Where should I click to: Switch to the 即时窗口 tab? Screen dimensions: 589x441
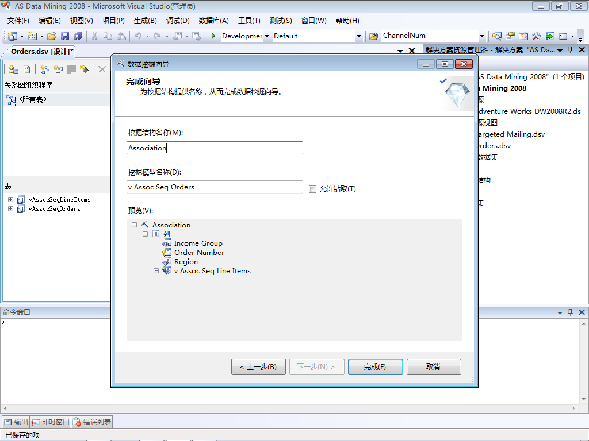(51, 422)
